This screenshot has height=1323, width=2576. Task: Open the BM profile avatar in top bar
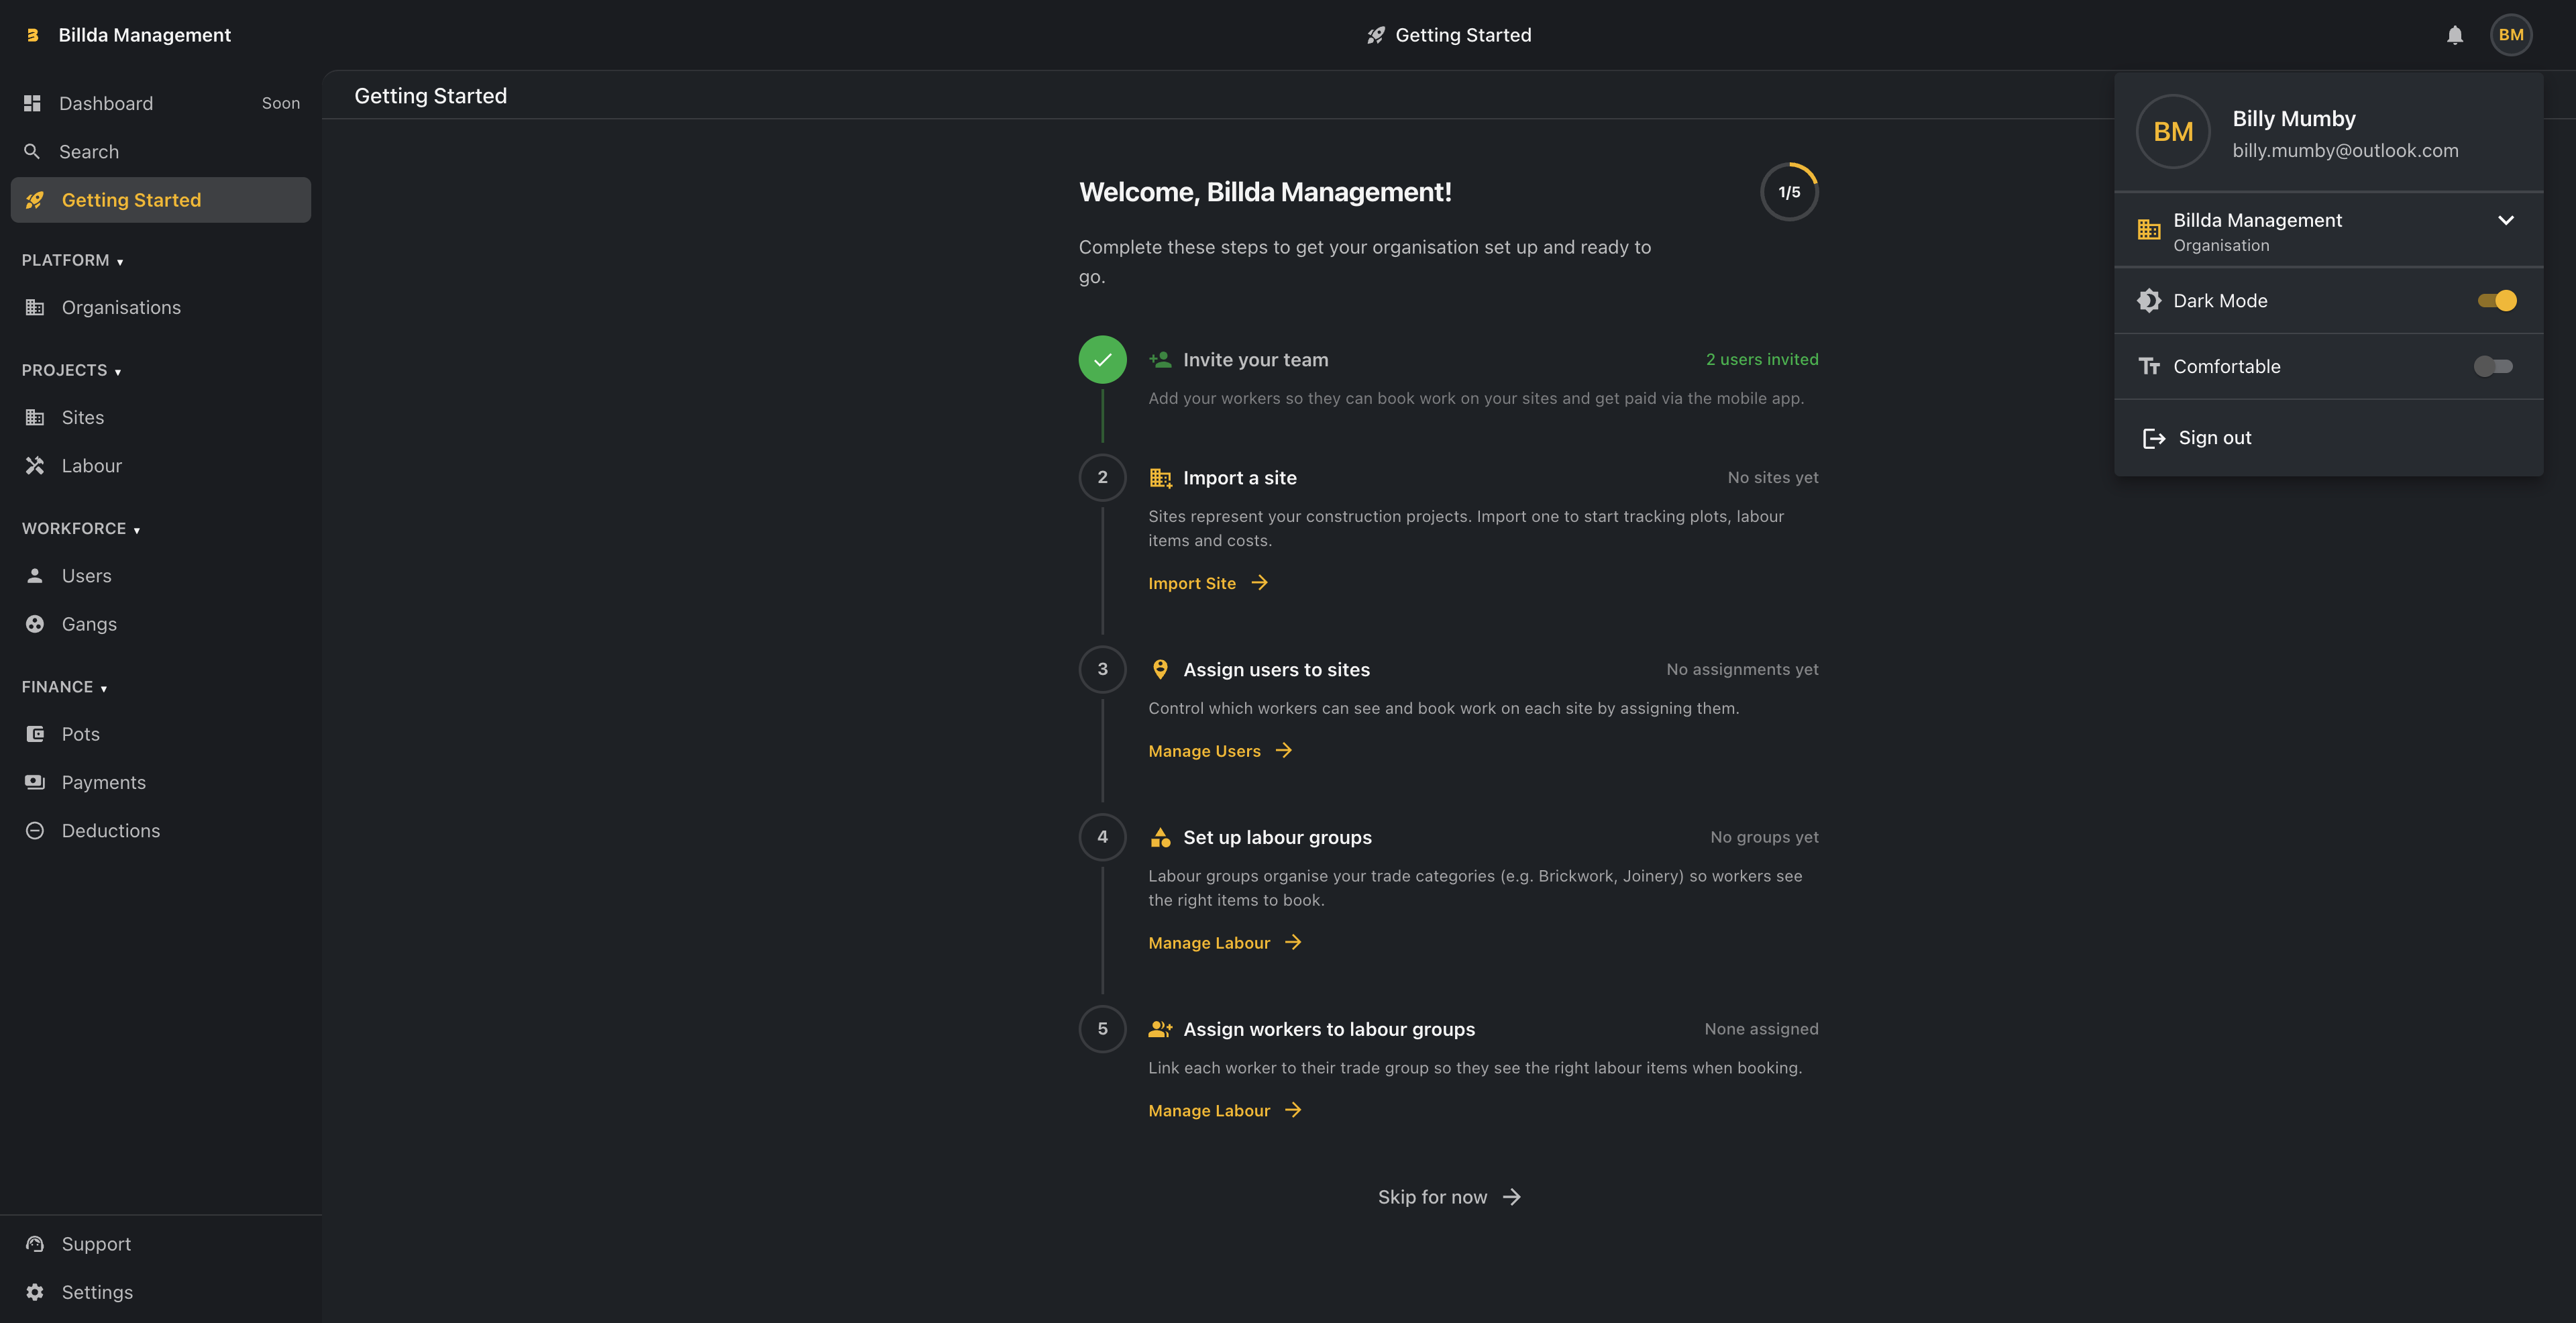(x=2510, y=35)
